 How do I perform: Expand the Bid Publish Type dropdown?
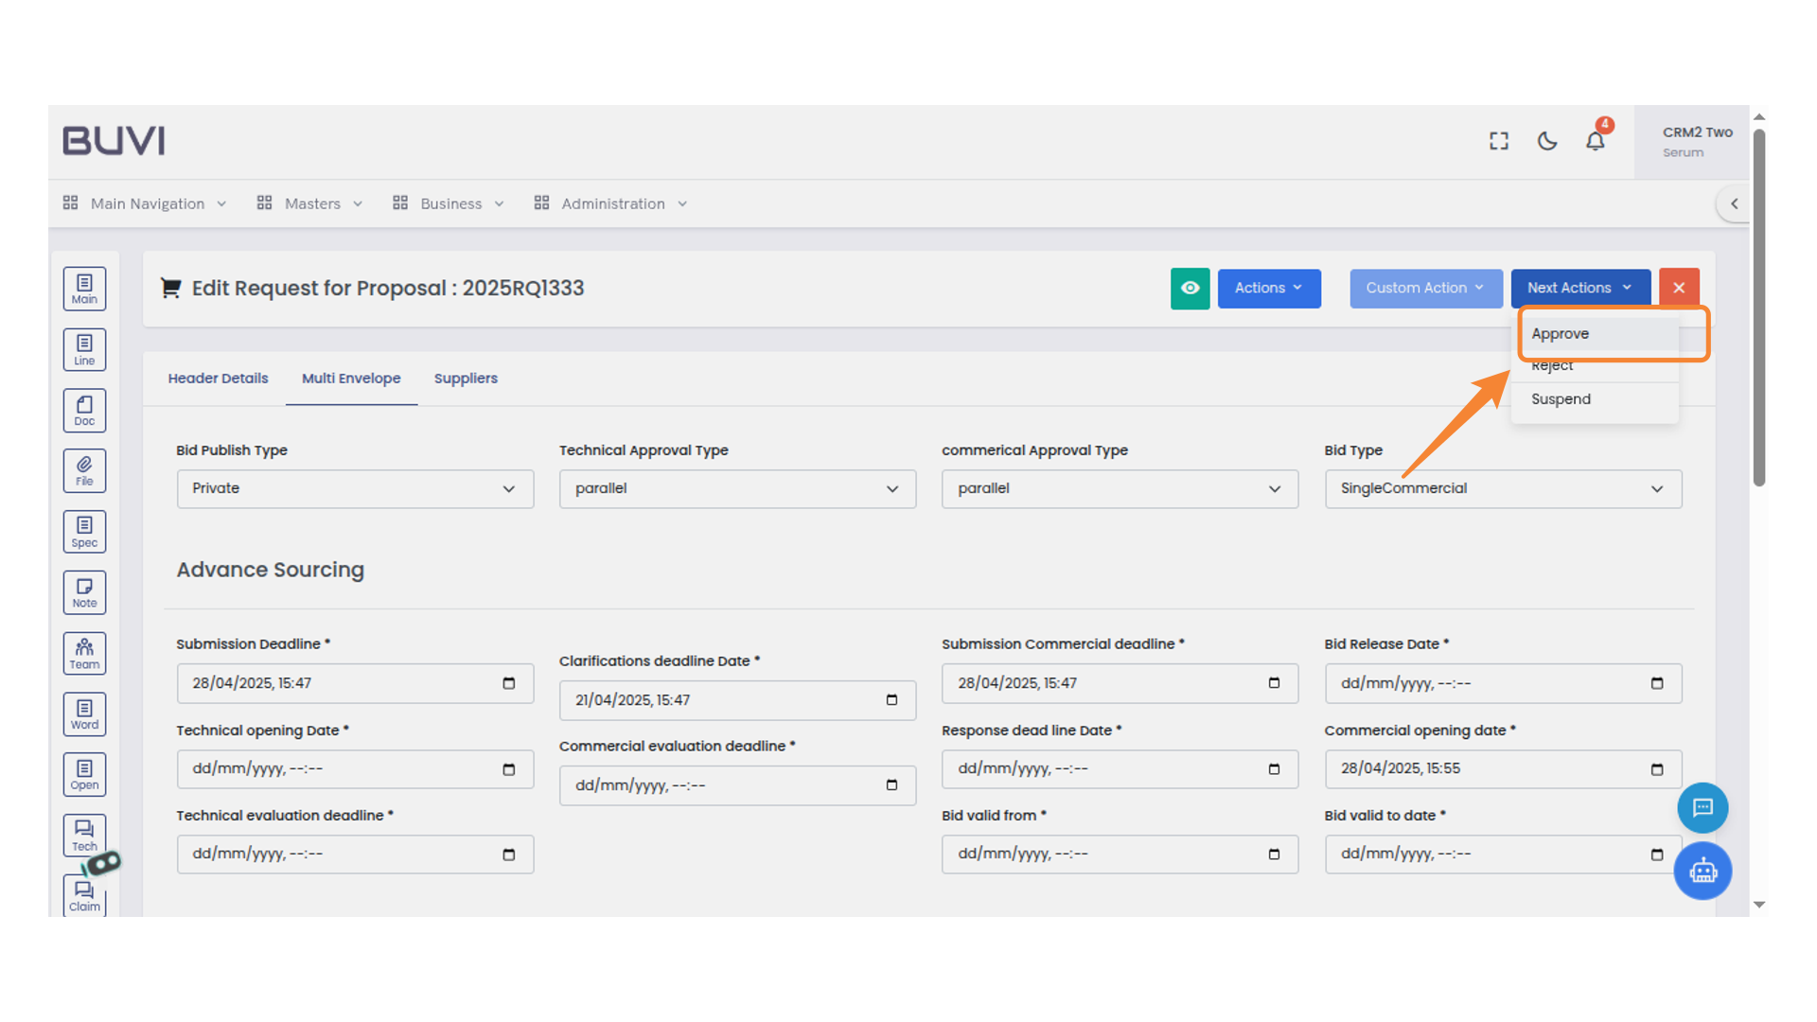(355, 488)
